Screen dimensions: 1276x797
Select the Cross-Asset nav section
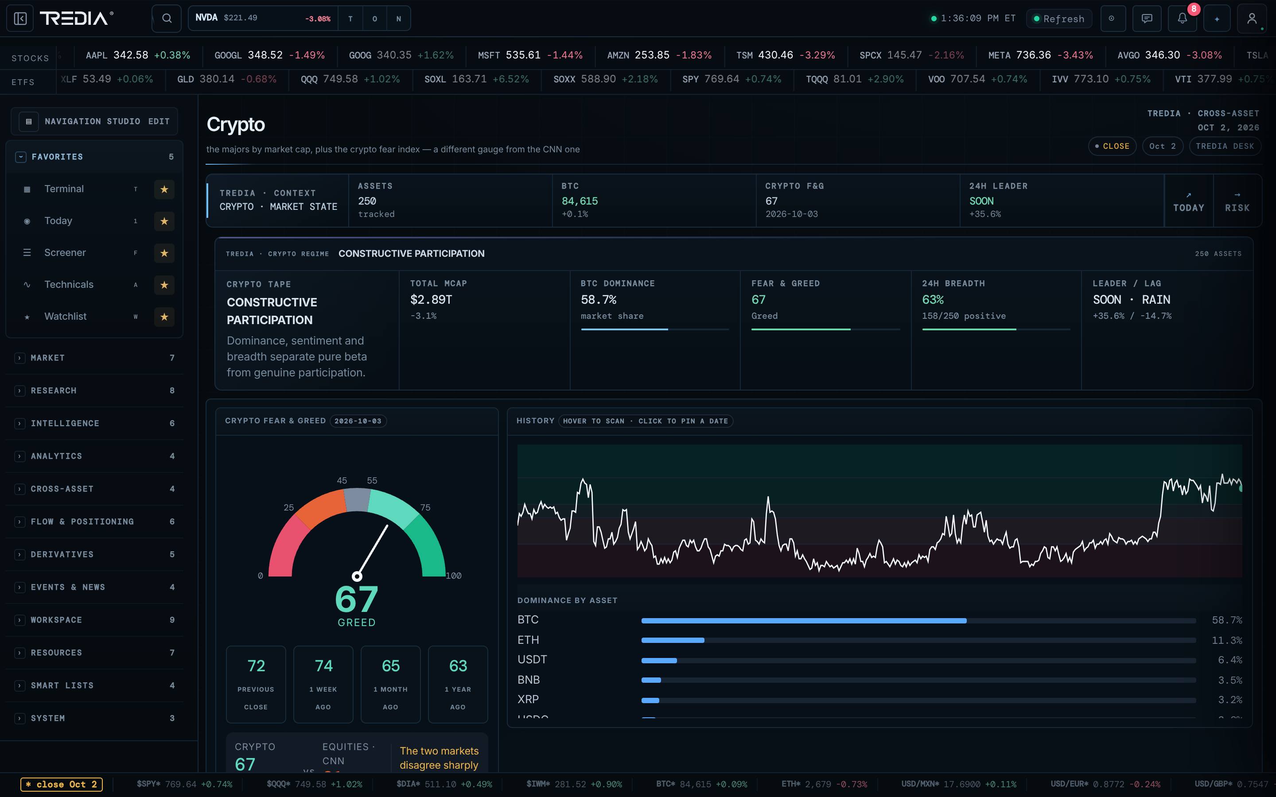tap(94, 489)
